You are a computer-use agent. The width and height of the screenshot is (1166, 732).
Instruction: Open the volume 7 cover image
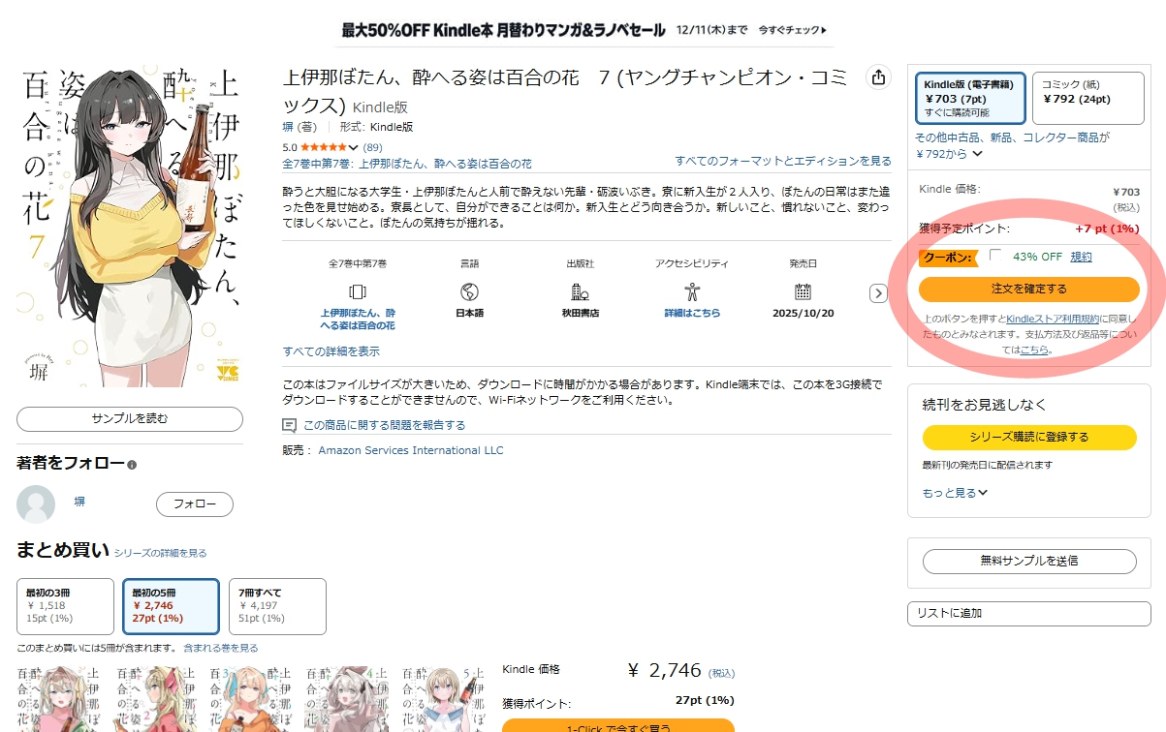[130, 227]
